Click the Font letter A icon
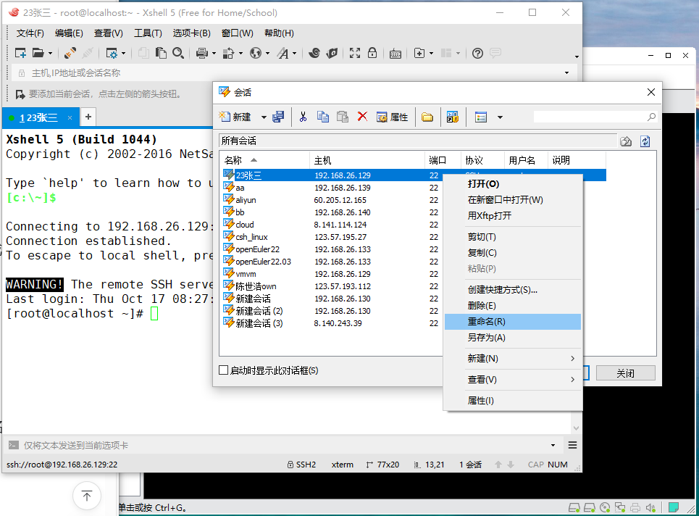The image size is (699, 516). (x=282, y=53)
